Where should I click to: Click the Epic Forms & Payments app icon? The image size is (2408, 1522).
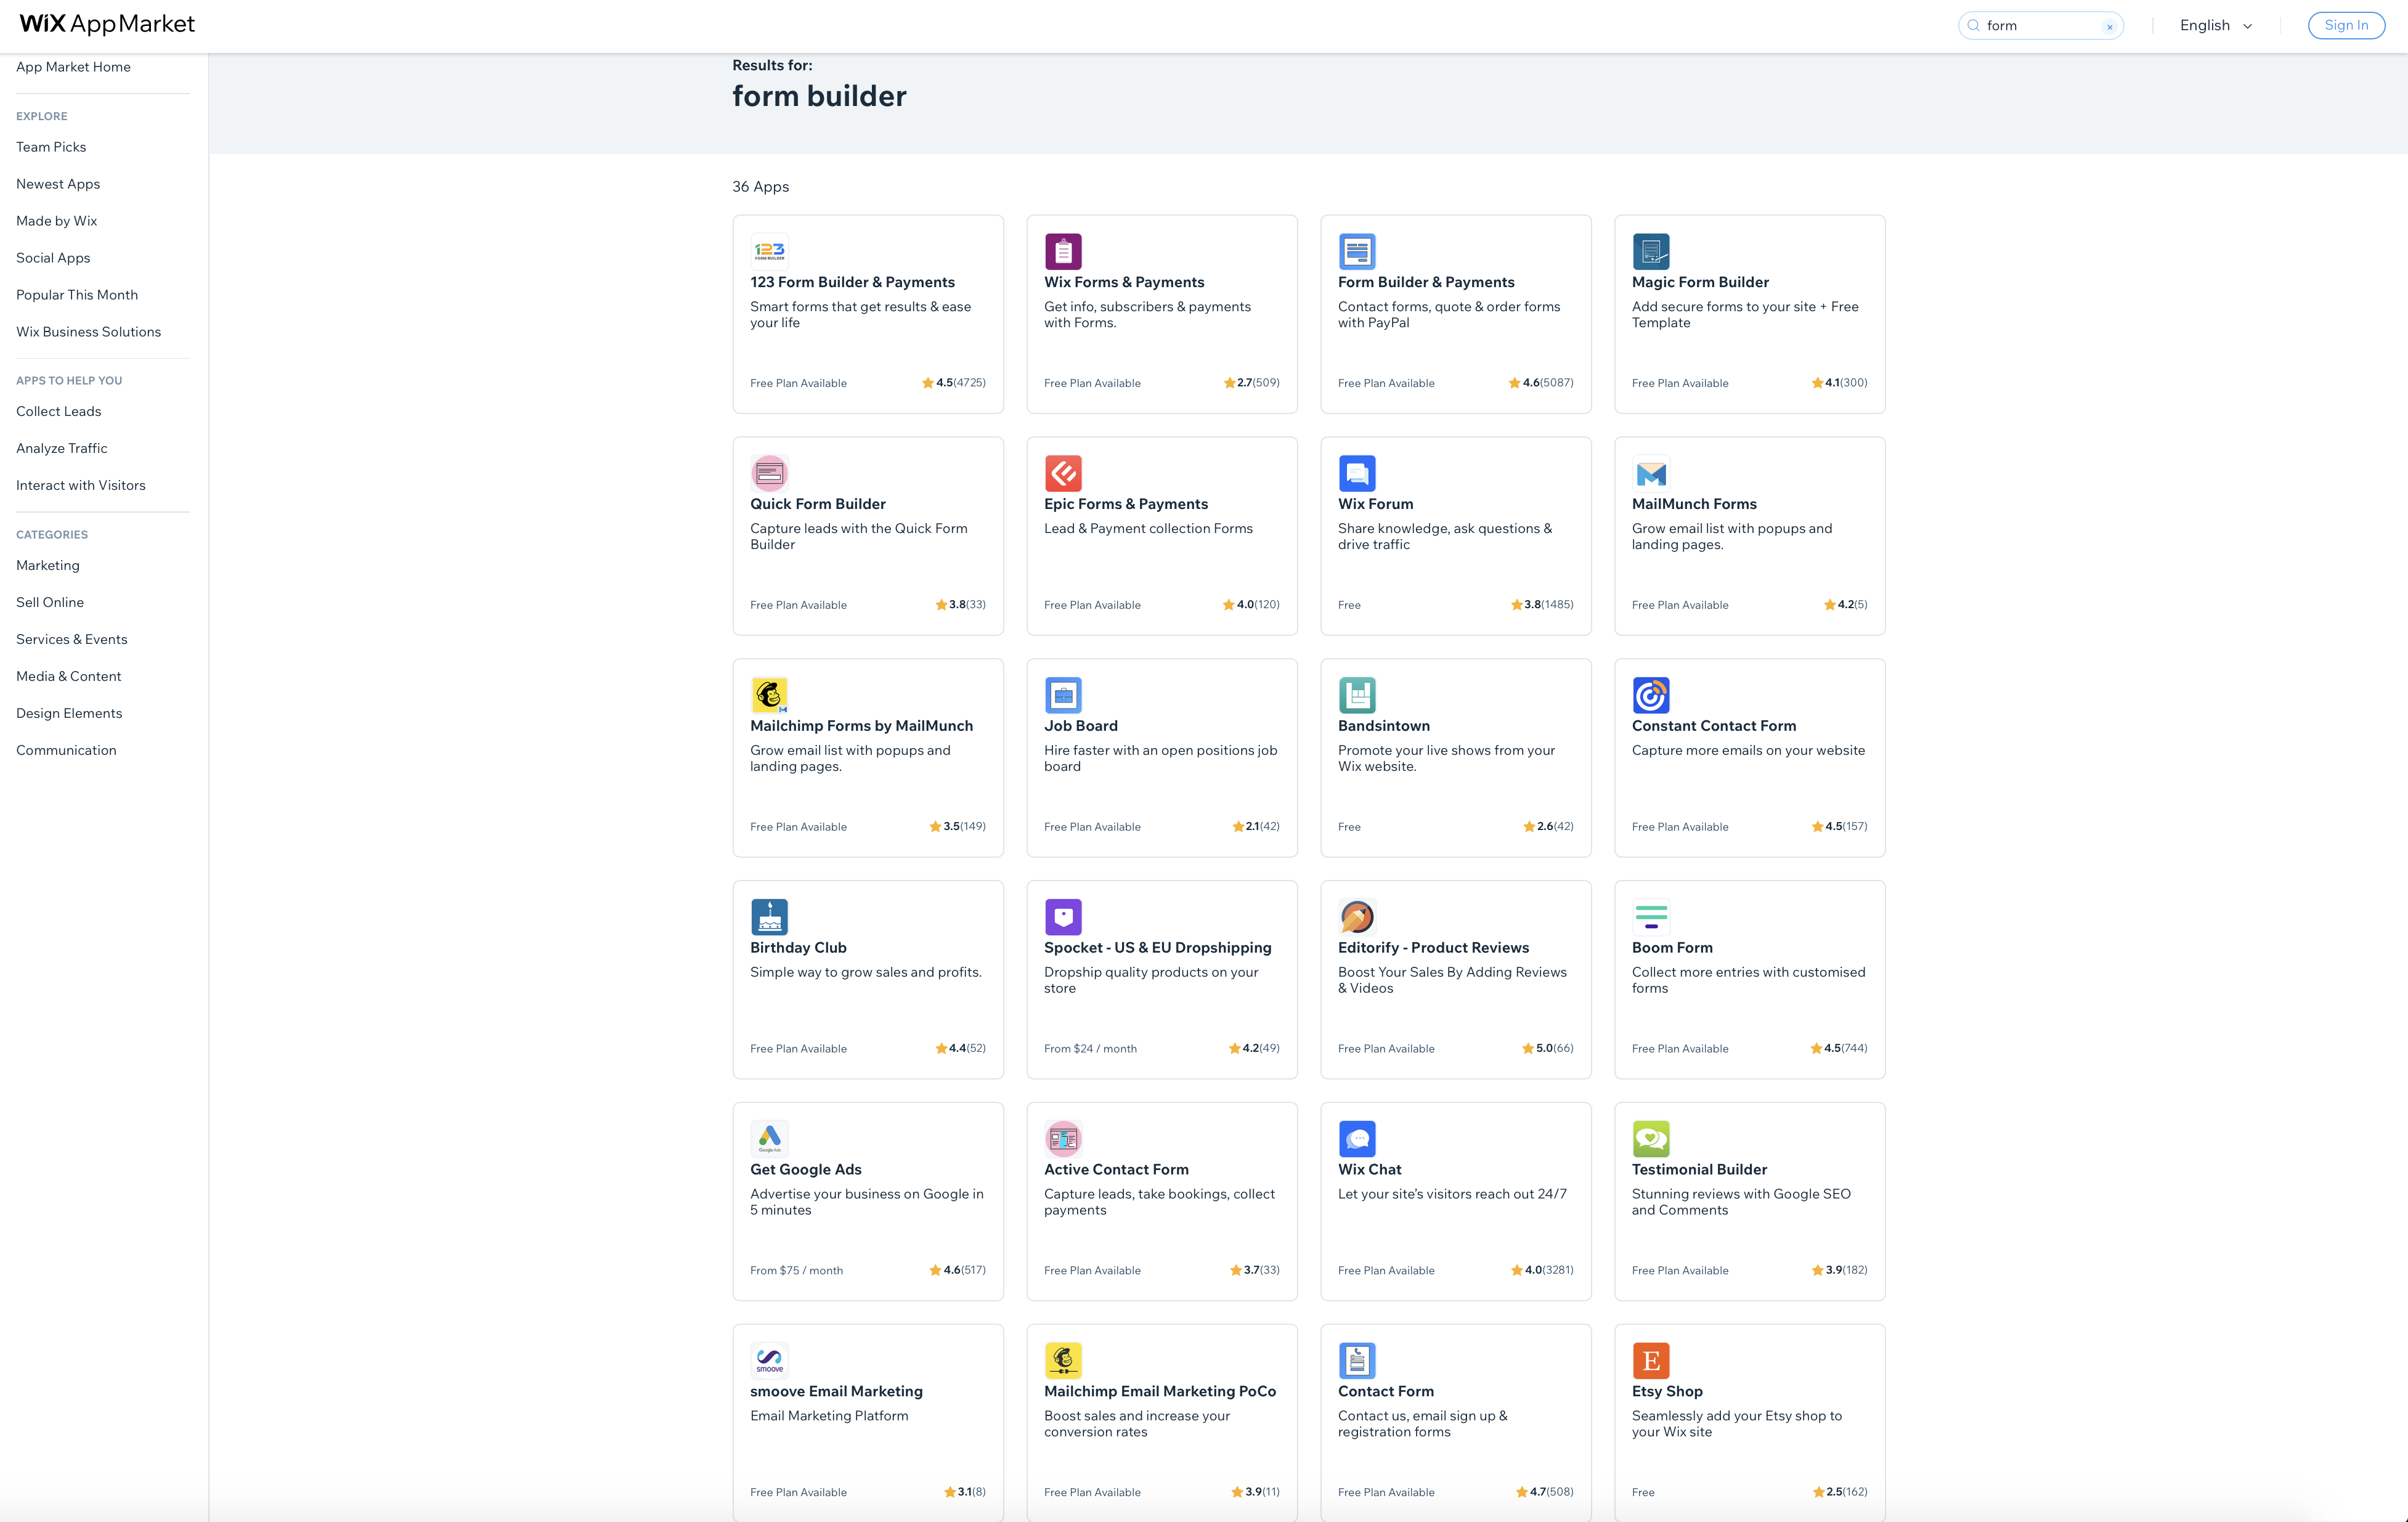[x=1062, y=473]
